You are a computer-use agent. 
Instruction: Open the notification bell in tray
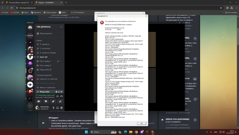coord(236,132)
